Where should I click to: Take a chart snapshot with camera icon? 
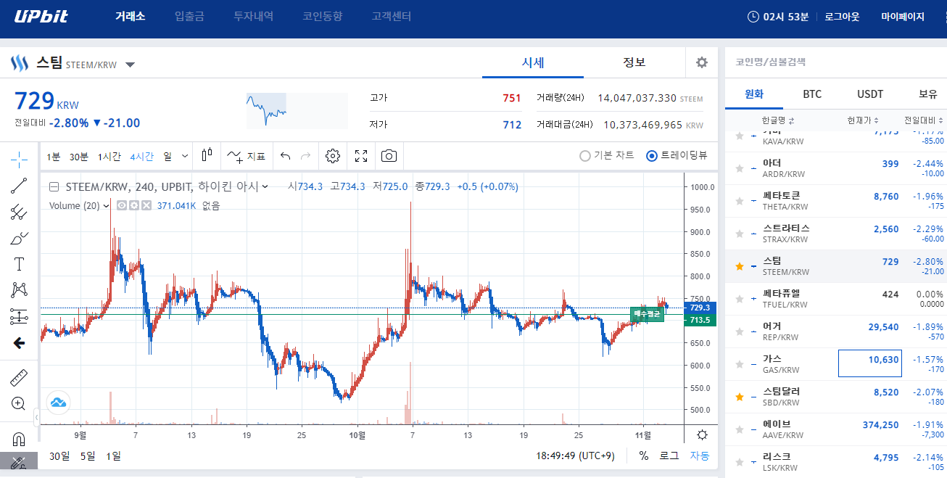tap(389, 155)
